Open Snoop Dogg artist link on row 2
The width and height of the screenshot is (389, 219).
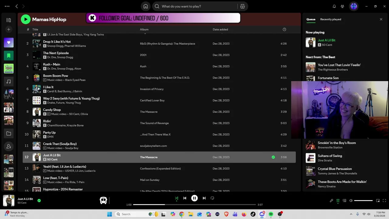[55, 46]
